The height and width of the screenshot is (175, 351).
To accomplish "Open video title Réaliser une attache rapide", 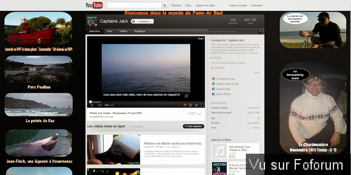I will [x=173, y=143].
